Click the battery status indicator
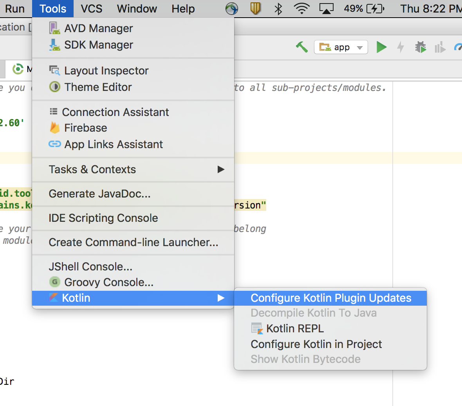 click(375, 9)
